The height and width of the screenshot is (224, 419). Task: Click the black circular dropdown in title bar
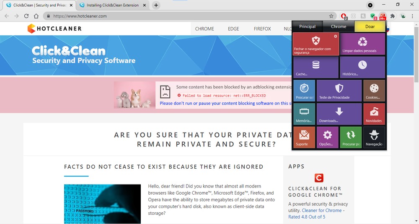click(x=370, y=5)
